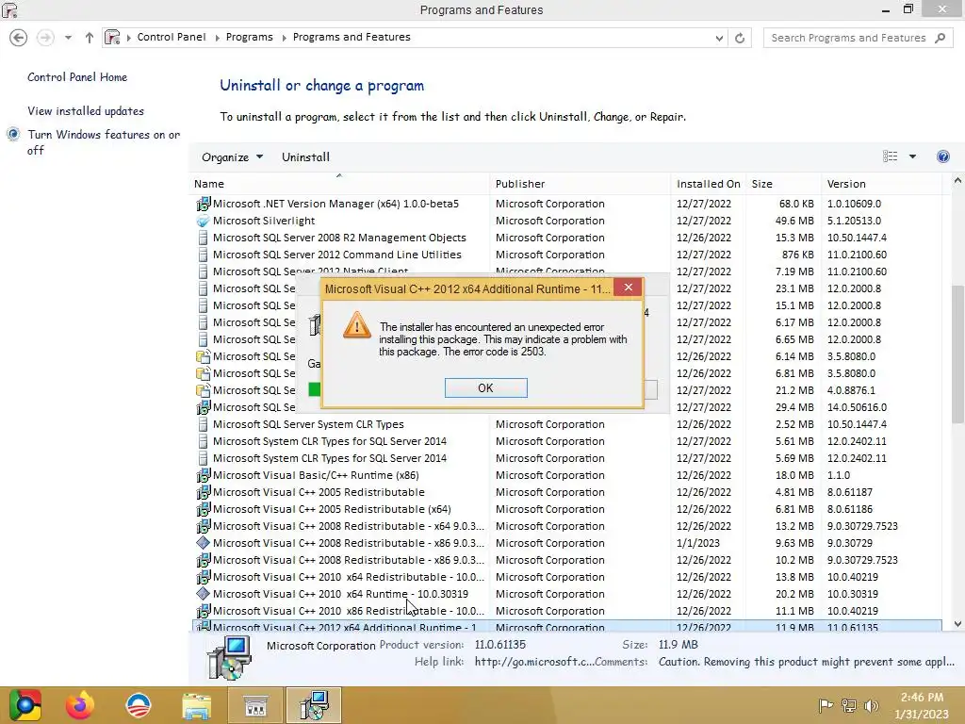Image resolution: width=965 pixels, height=724 pixels.
Task: Open the Help question mark icon
Action: (942, 156)
